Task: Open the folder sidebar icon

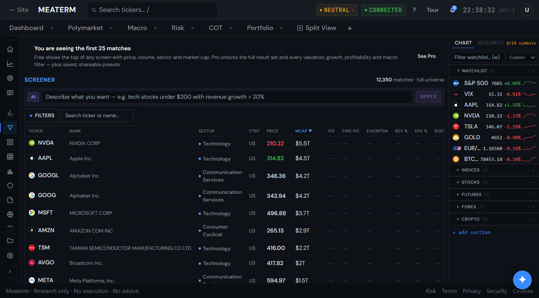Action: [x=10, y=240]
